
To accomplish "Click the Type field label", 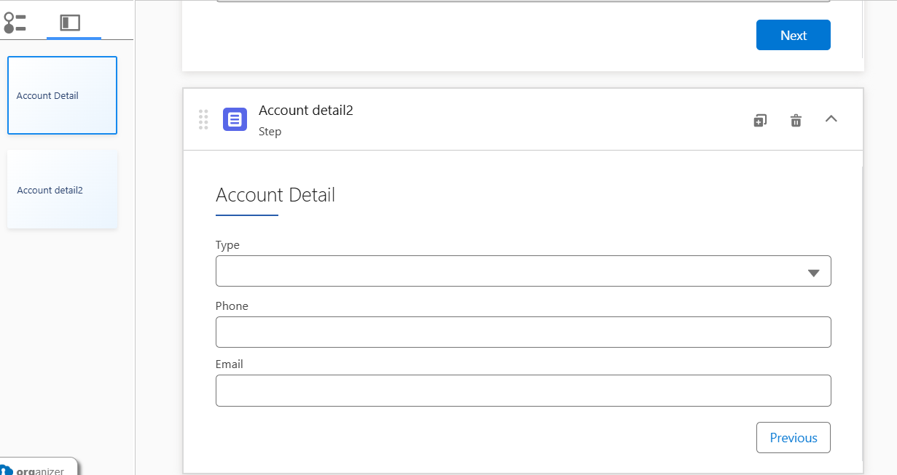I will pos(227,245).
